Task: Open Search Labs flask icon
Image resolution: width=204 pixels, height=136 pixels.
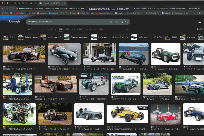Action: click(x=200, y=22)
